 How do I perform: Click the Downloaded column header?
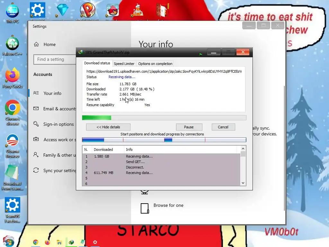(x=108, y=150)
